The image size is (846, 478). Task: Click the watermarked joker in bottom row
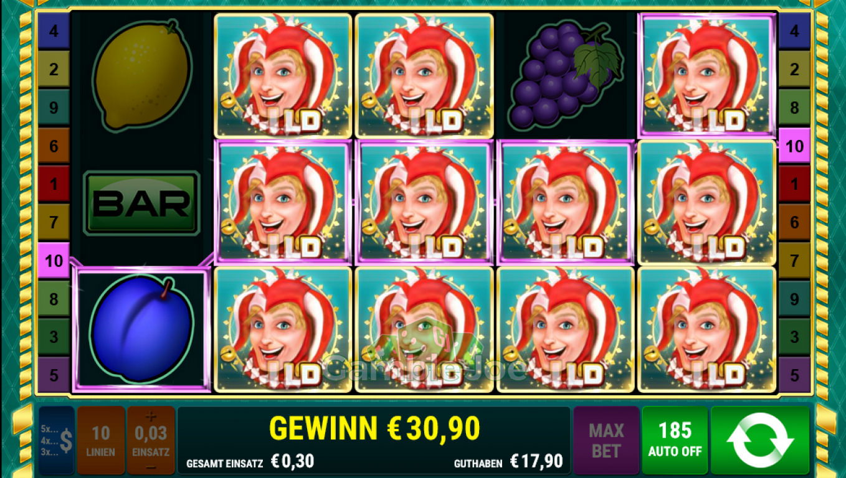(x=424, y=330)
